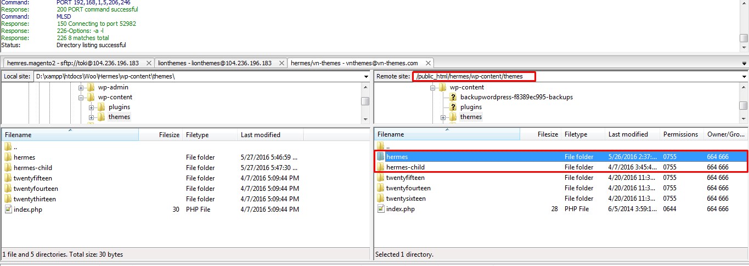The image size is (749, 266).
Task: Click folder icon of local hermes-child row
Action: coord(8,168)
